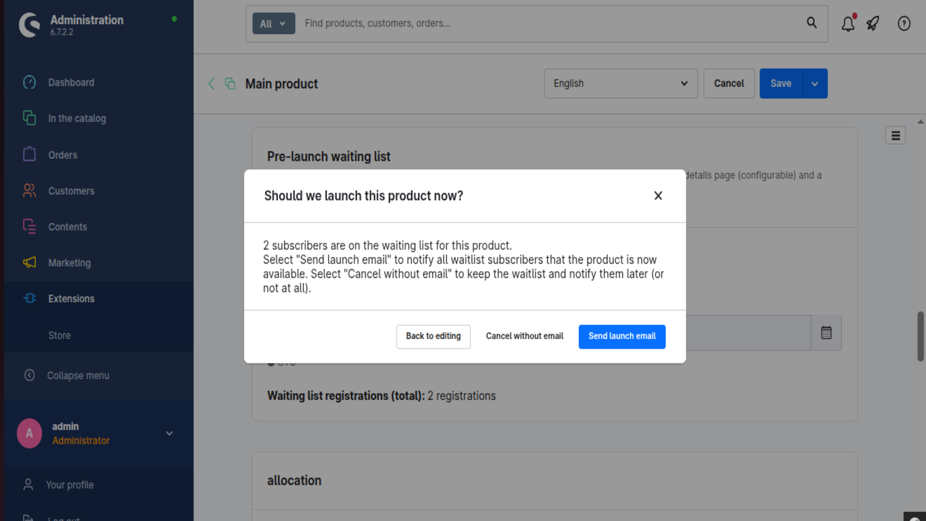Click the product icon beside Main product

click(x=230, y=83)
